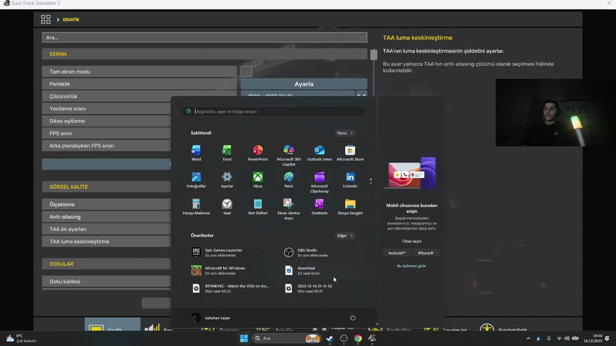Open LinkedIn pinned app
The image size is (616, 346).
pos(350,180)
